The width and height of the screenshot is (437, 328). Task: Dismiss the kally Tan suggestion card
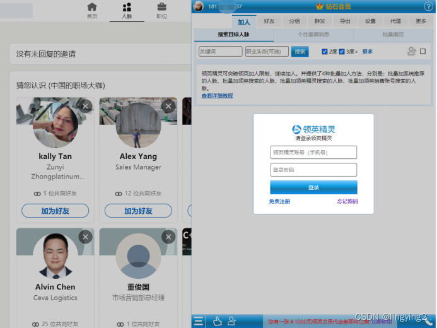(85, 106)
